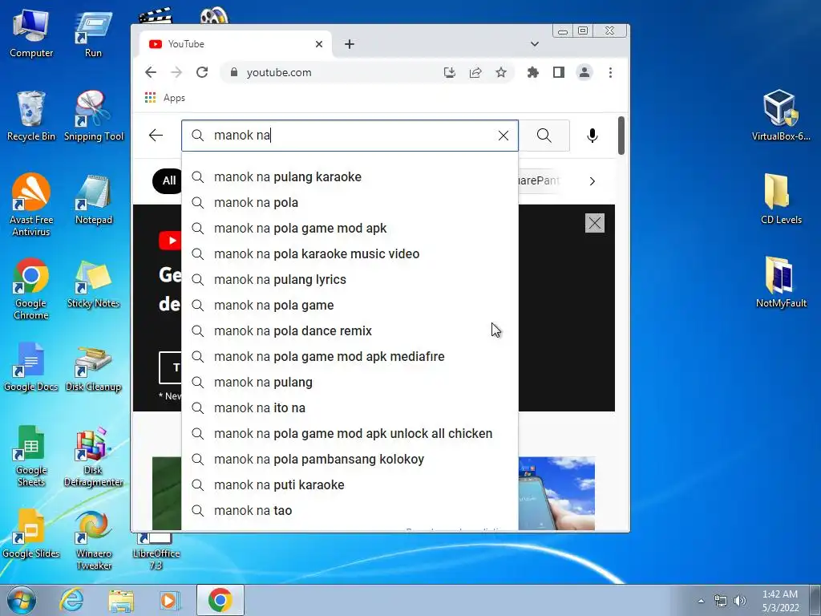821x616 pixels.
Task: Pick suggestion manok na pulang lyrics
Action: (x=350, y=280)
